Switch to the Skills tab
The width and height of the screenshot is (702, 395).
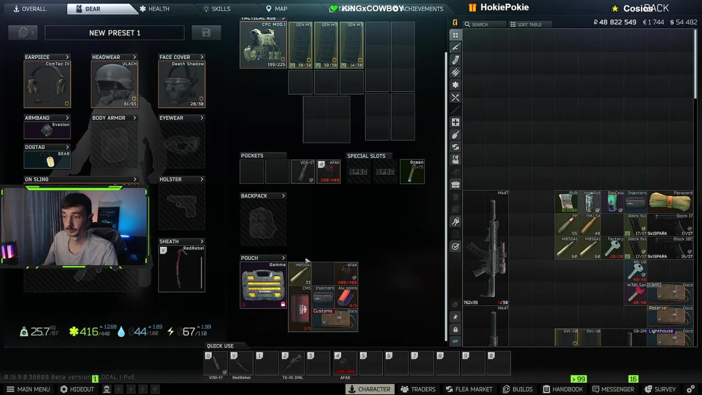point(217,9)
